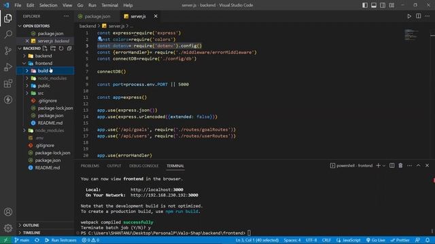Collapse all folders in explorer
Viewport: 435px width, 244px height.
coord(69,48)
